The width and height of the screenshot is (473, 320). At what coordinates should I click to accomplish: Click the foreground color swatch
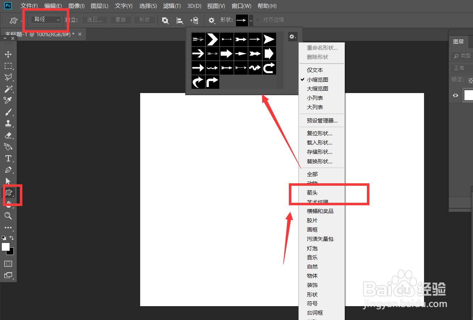tap(6, 246)
